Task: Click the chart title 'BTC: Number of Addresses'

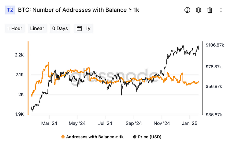Action: pos(78,10)
